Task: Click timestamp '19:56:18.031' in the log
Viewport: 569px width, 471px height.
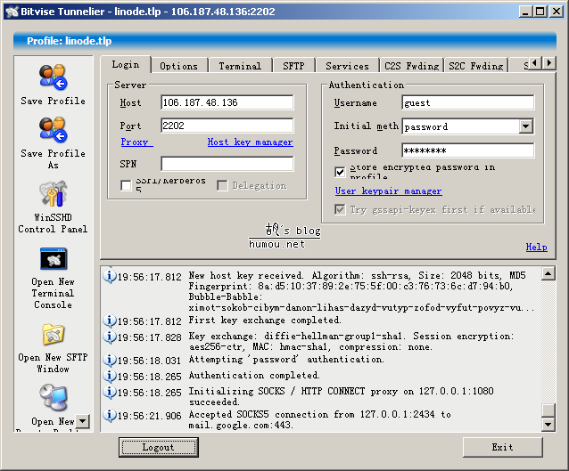Action: 150,361
